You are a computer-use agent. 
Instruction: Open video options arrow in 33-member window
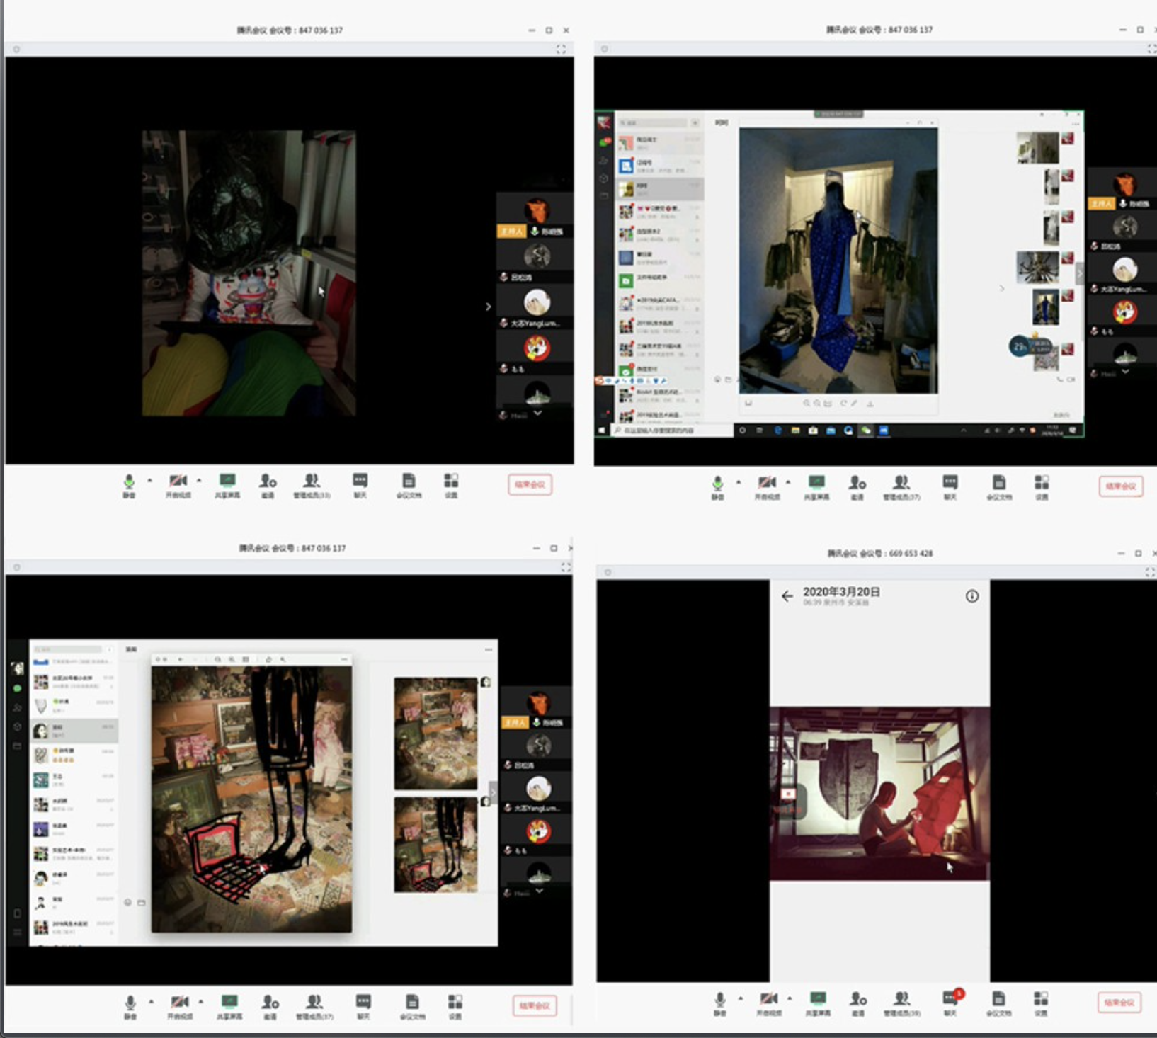(x=199, y=481)
